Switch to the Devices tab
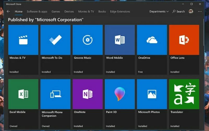 69,12
